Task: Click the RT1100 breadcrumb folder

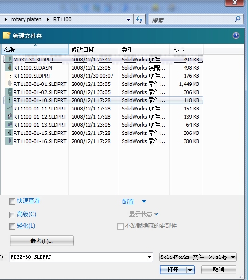Action: point(62,19)
